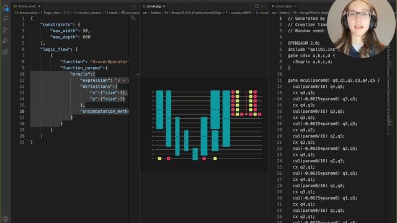Open the Run and Debug view

point(6,41)
